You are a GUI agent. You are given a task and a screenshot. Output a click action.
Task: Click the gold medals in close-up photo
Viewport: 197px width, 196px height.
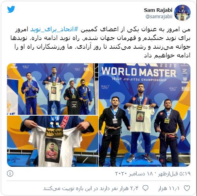54,131
